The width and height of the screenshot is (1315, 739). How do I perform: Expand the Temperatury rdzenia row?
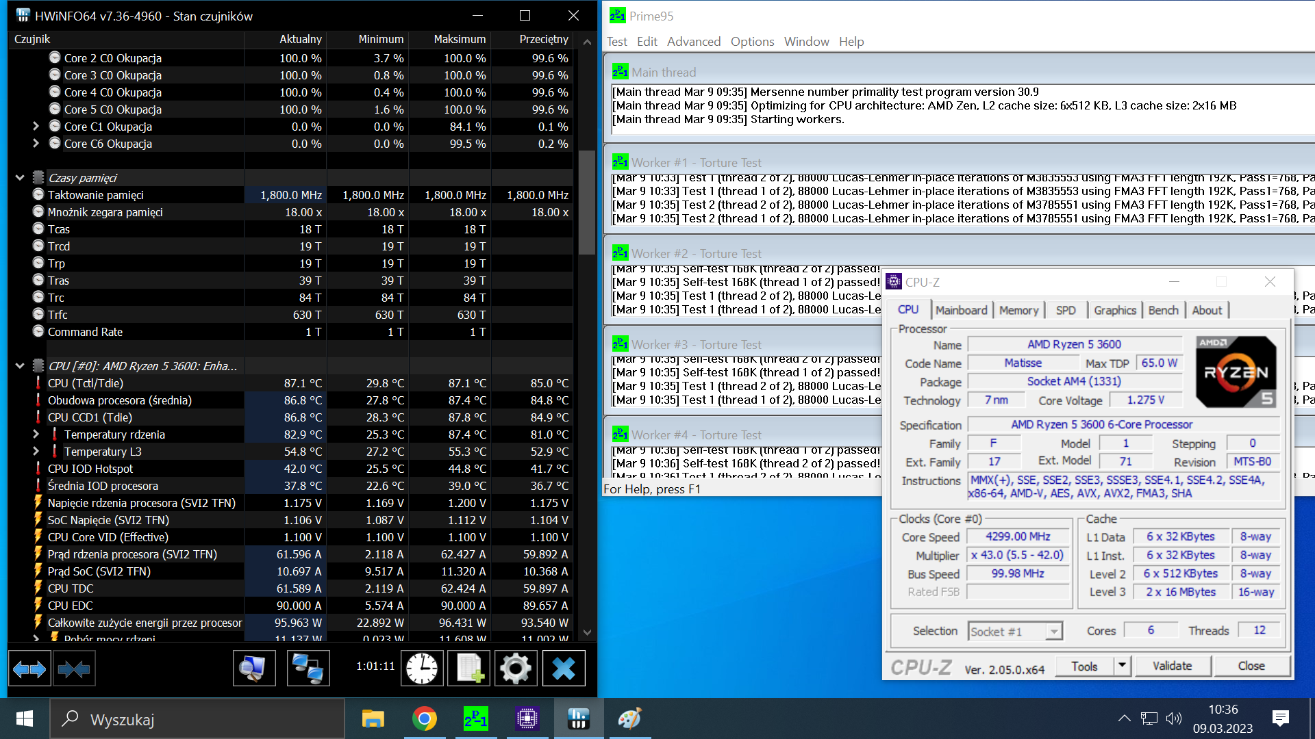tap(36, 435)
